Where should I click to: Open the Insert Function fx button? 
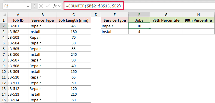pyautogui.click(x=55, y=6)
